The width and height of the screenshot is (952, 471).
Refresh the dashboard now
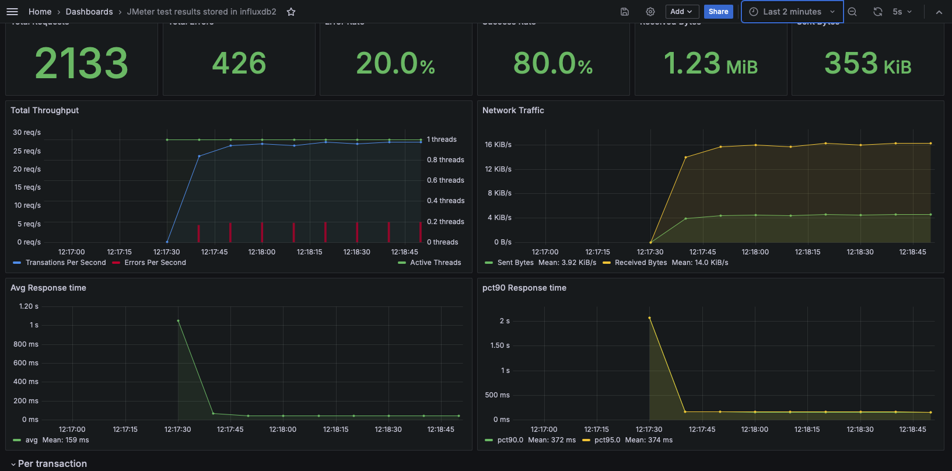tap(878, 12)
